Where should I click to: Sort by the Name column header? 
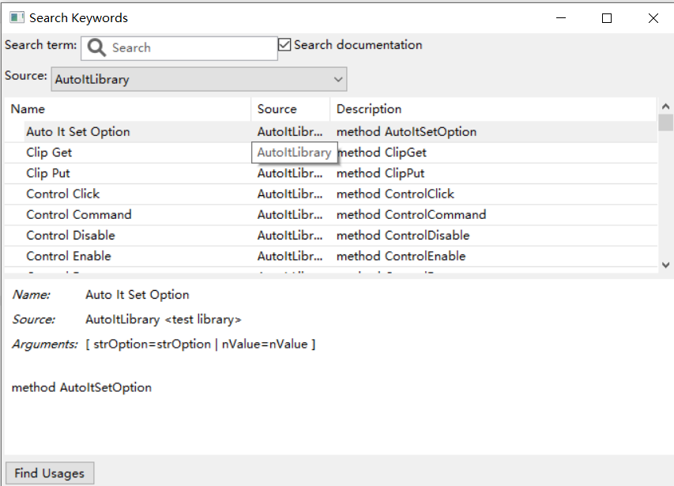[127, 109]
